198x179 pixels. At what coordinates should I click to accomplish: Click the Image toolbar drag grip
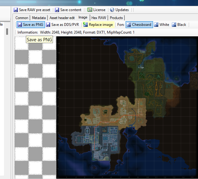[15, 25]
